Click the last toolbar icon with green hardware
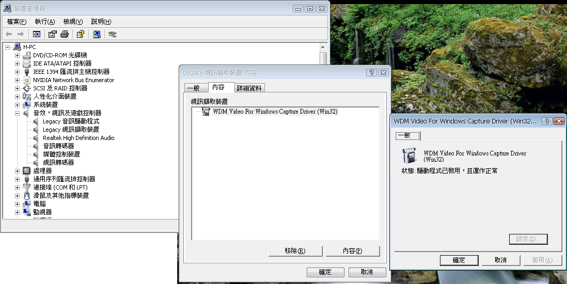567x284 pixels. tap(113, 34)
